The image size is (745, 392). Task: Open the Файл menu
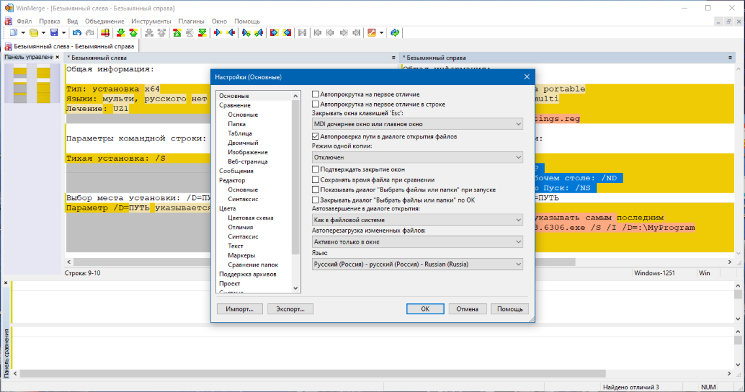24,22
